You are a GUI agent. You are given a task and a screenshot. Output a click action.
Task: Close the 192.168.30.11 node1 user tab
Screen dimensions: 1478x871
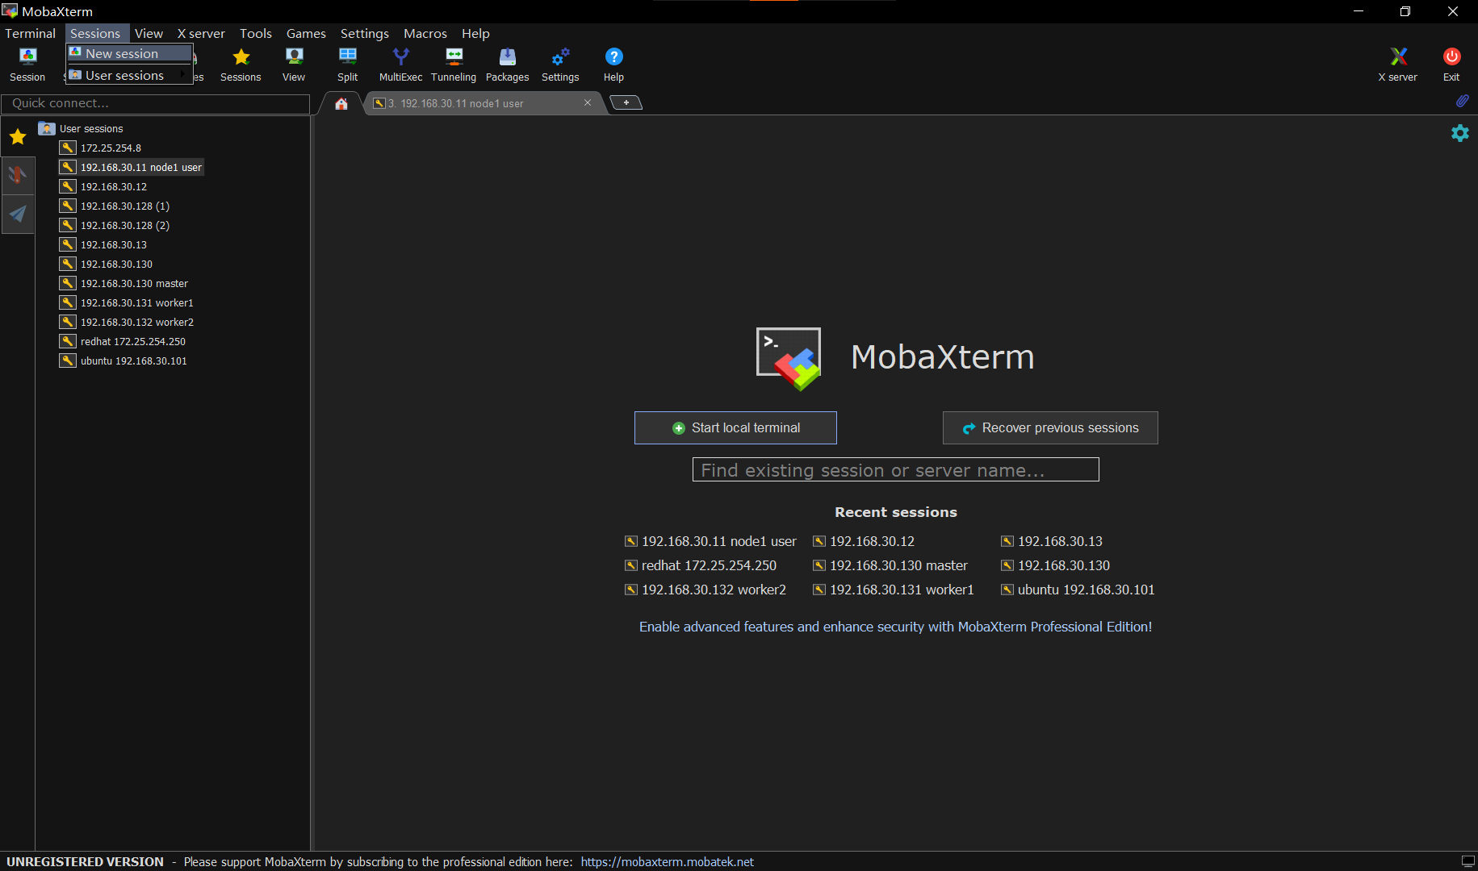click(588, 102)
